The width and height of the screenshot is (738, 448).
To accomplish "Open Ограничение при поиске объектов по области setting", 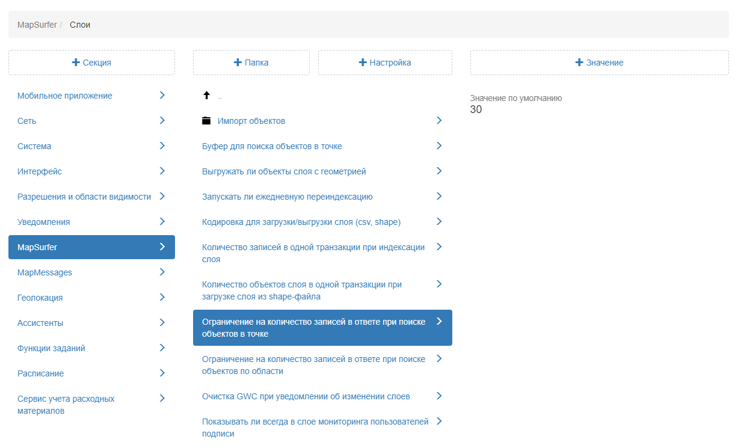I will click(322, 365).
